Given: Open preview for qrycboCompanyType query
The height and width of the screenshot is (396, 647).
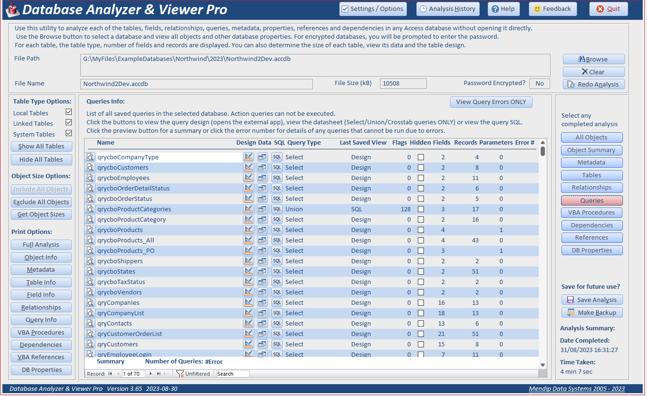Looking at the screenshot, I should 90,157.
